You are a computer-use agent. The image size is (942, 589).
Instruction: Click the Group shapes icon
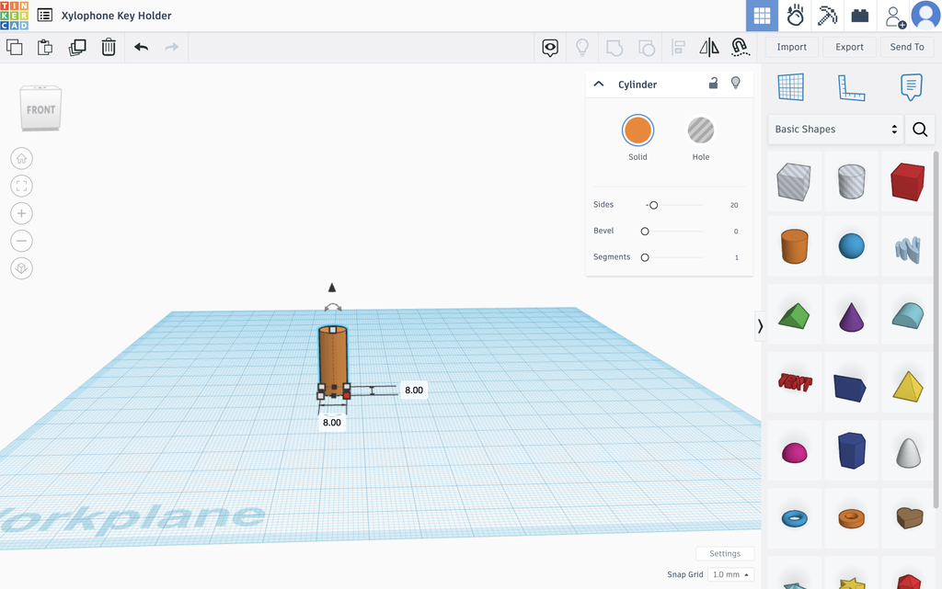click(x=615, y=48)
